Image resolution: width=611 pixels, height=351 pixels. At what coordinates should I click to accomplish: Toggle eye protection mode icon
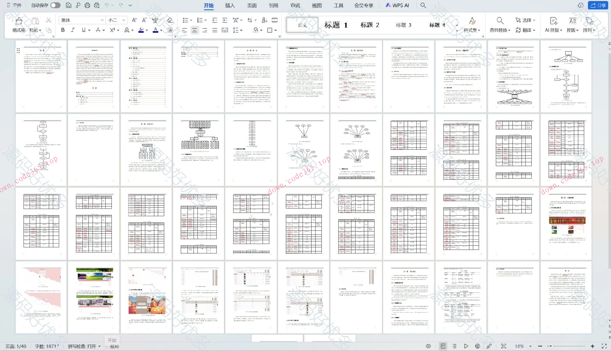point(428,346)
